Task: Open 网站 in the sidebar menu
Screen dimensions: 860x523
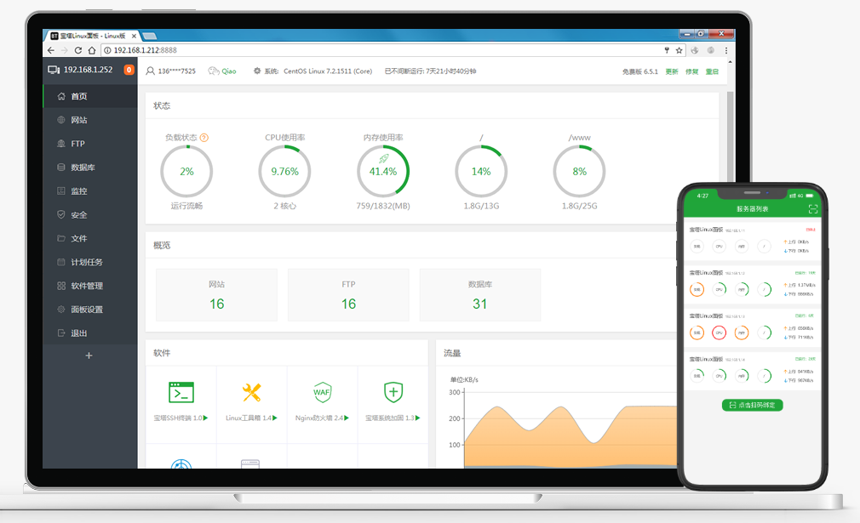Action: click(x=78, y=120)
